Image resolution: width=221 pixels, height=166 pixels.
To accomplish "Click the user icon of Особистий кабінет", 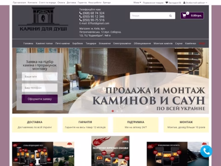I will click(x=184, y=3).
